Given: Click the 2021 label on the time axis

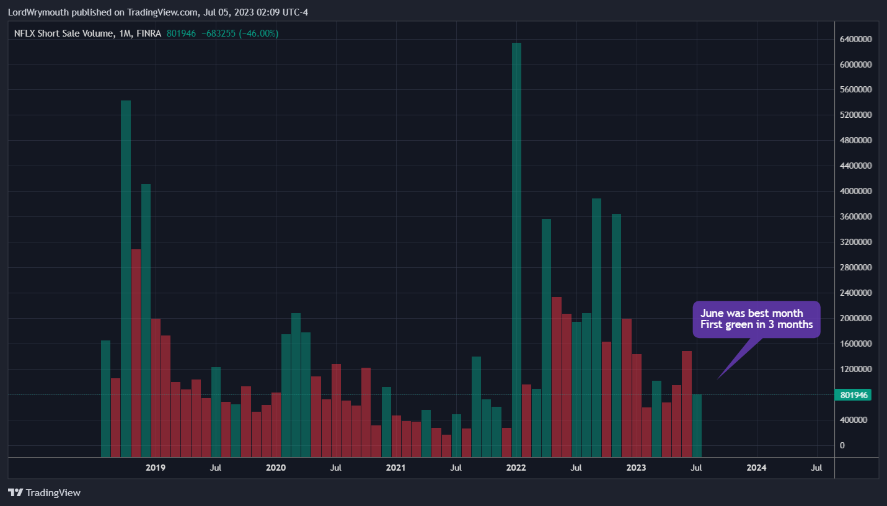Looking at the screenshot, I should point(395,468).
